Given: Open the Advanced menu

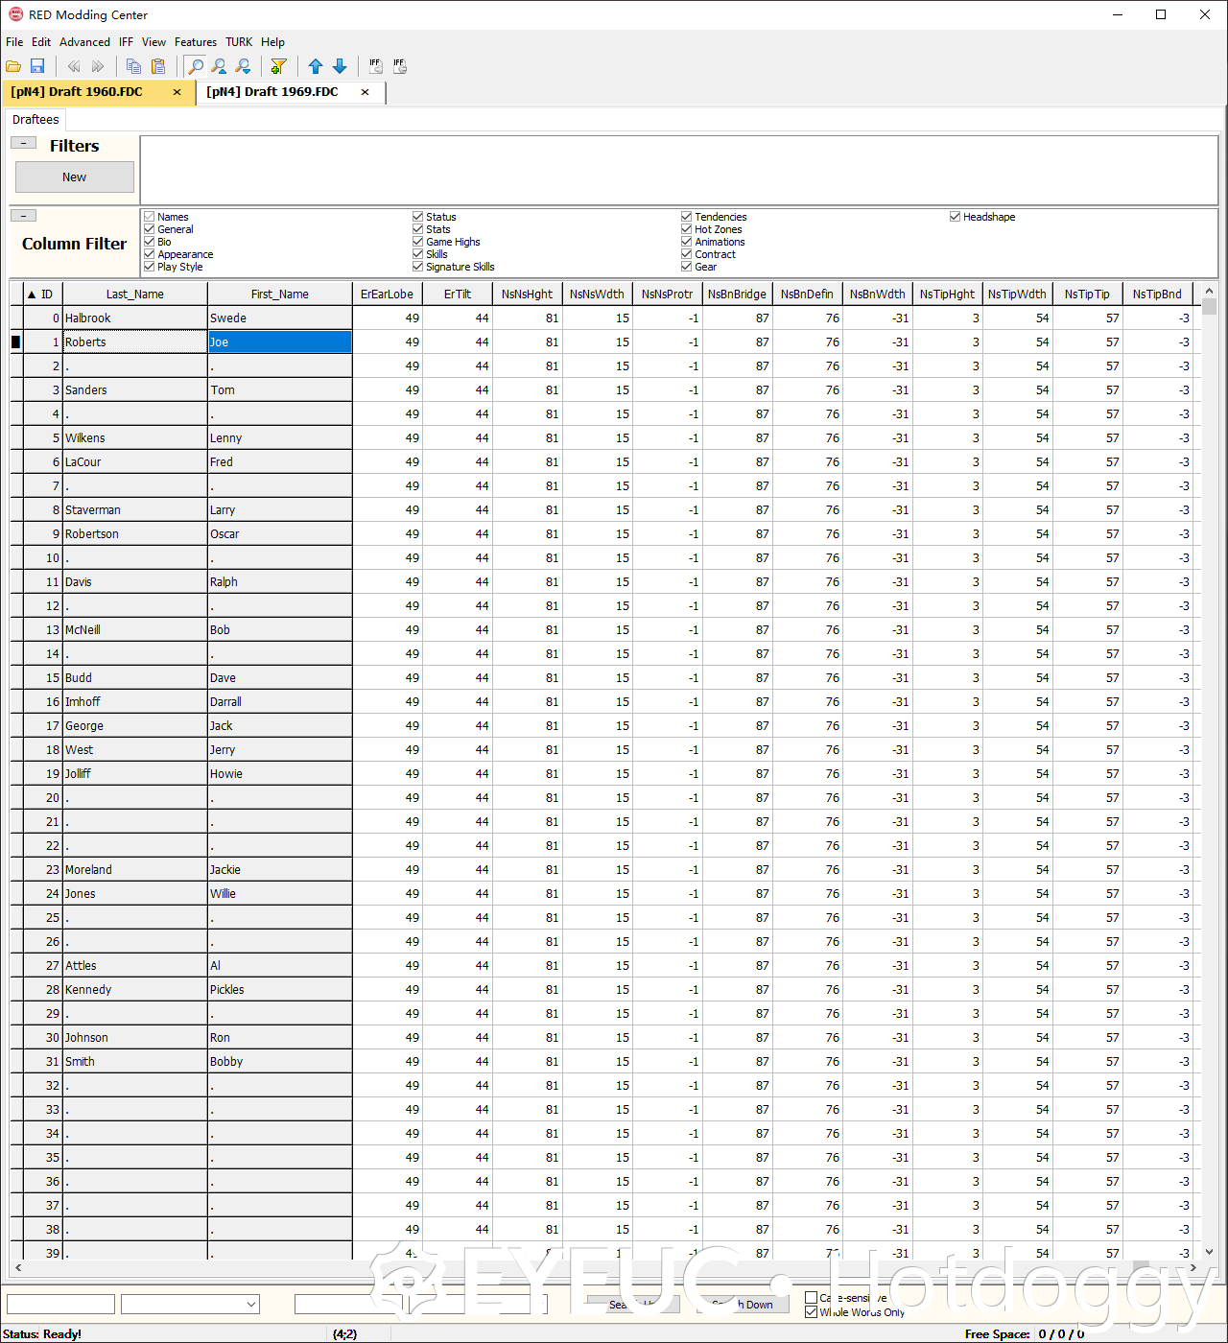Looking at the screenshot, I should [x=84, y=42].
